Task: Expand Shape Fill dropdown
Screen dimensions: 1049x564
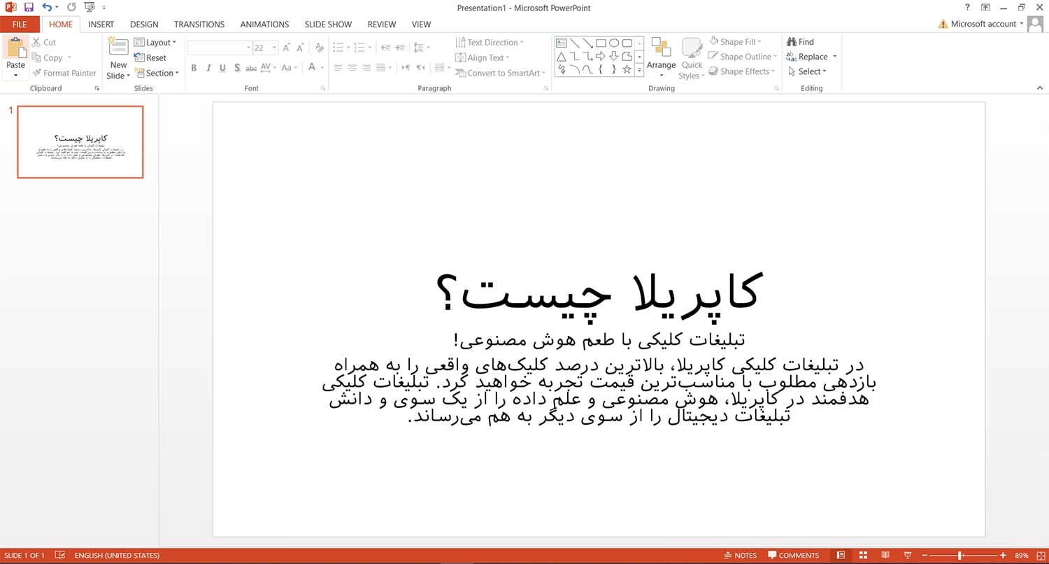Action: click(x=735, y=41)
